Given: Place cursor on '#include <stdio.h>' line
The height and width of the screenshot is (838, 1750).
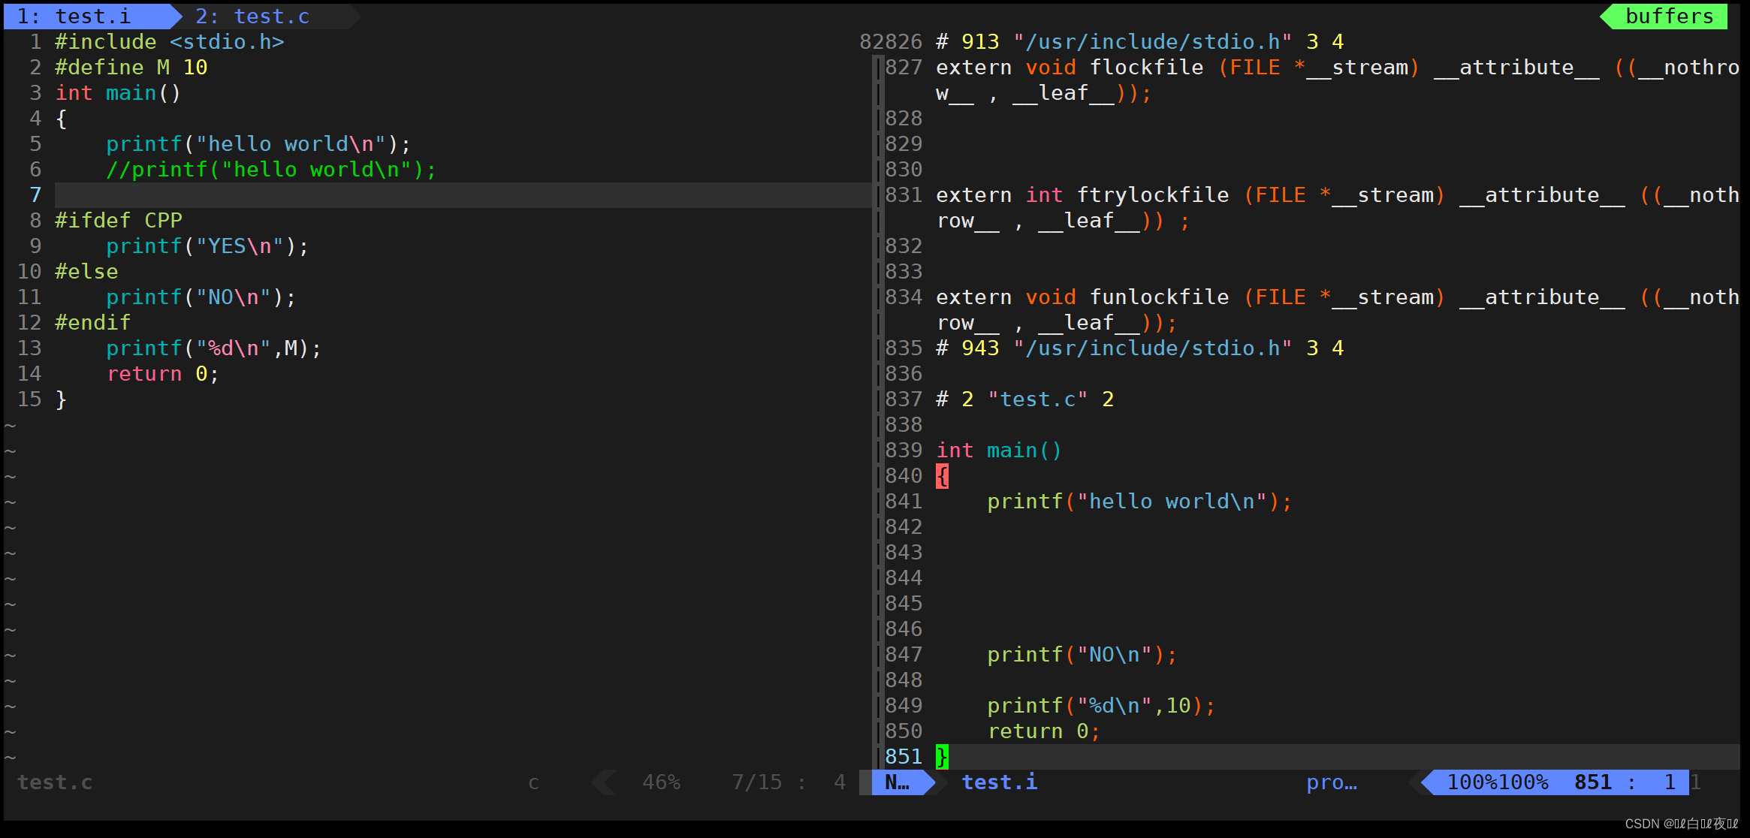Looking at the screenshot, I should coord(170,42).
